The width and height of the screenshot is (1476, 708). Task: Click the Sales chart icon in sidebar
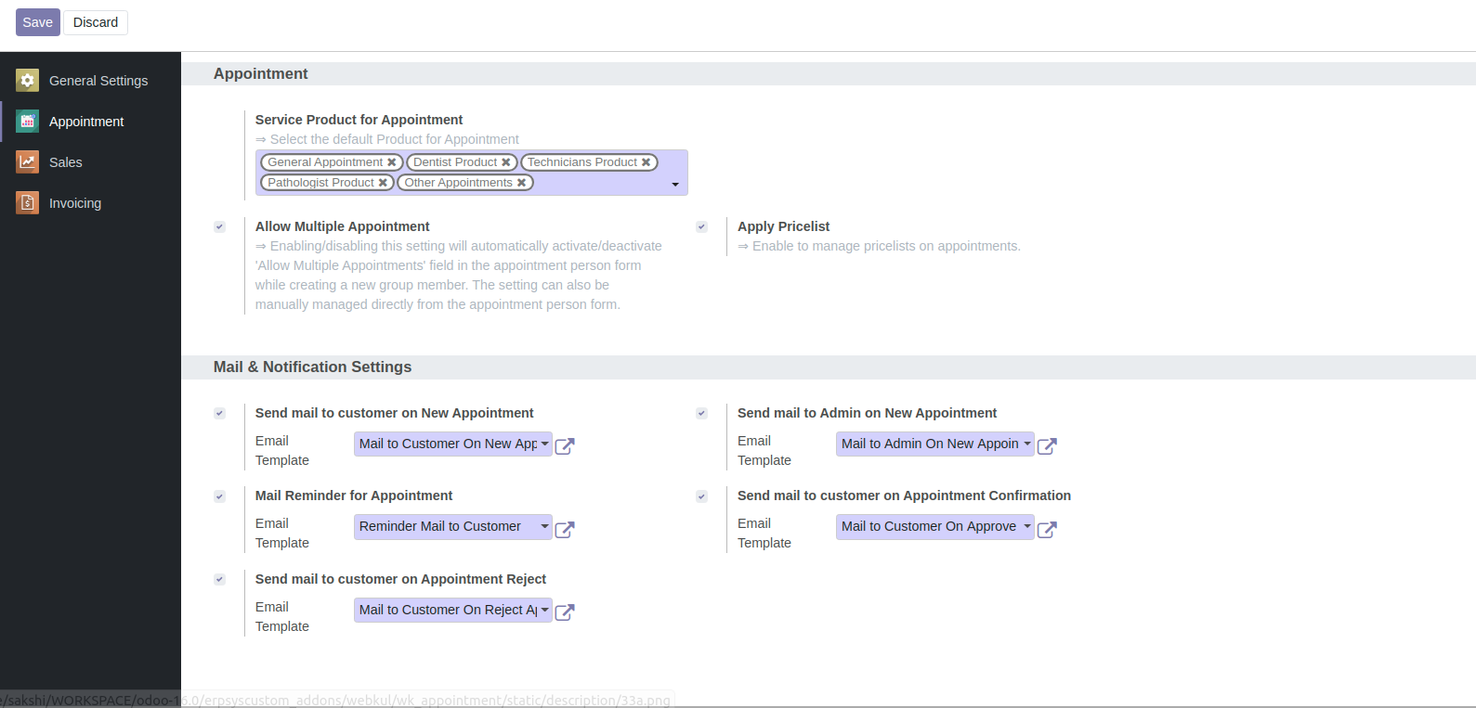click(x=28, y=162)
